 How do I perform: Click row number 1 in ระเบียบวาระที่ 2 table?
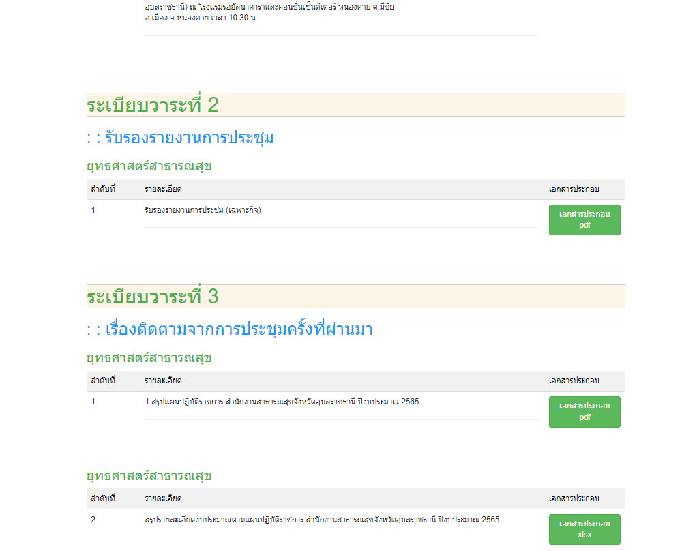pos(93,210)
